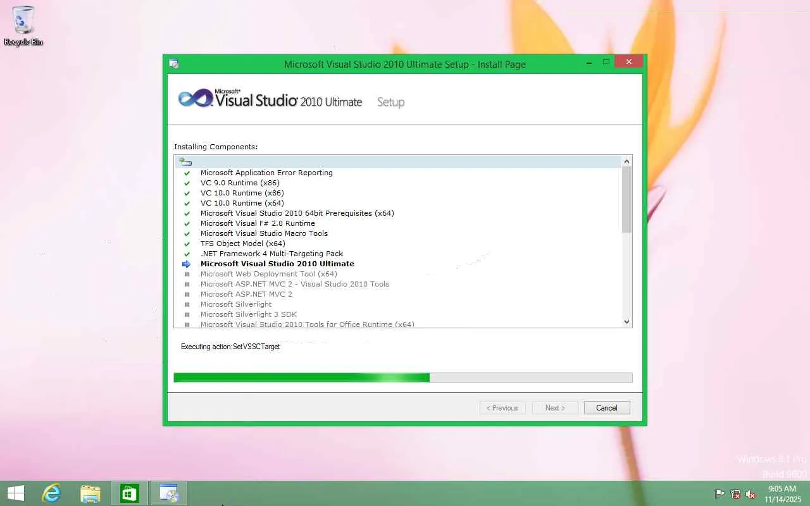The width and height of the screenshot is (810, 506).
Task: Click the window title text
Action: pyautogui.click(x=405, y=64)
